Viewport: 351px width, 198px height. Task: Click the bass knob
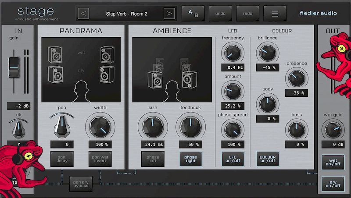click(297, 130)
